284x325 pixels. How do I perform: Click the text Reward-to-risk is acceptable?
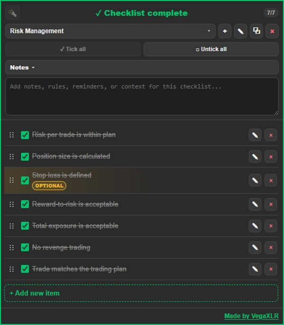(x=75, y=204)
